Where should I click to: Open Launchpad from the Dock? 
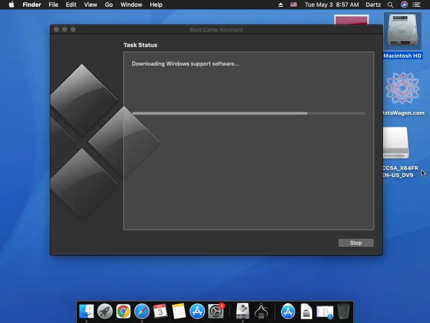pyautogui.click(x=105, y=311)
